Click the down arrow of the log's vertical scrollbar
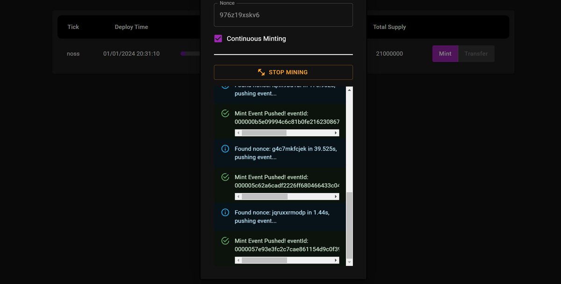 pyautogui.click(x=349, y=262)
